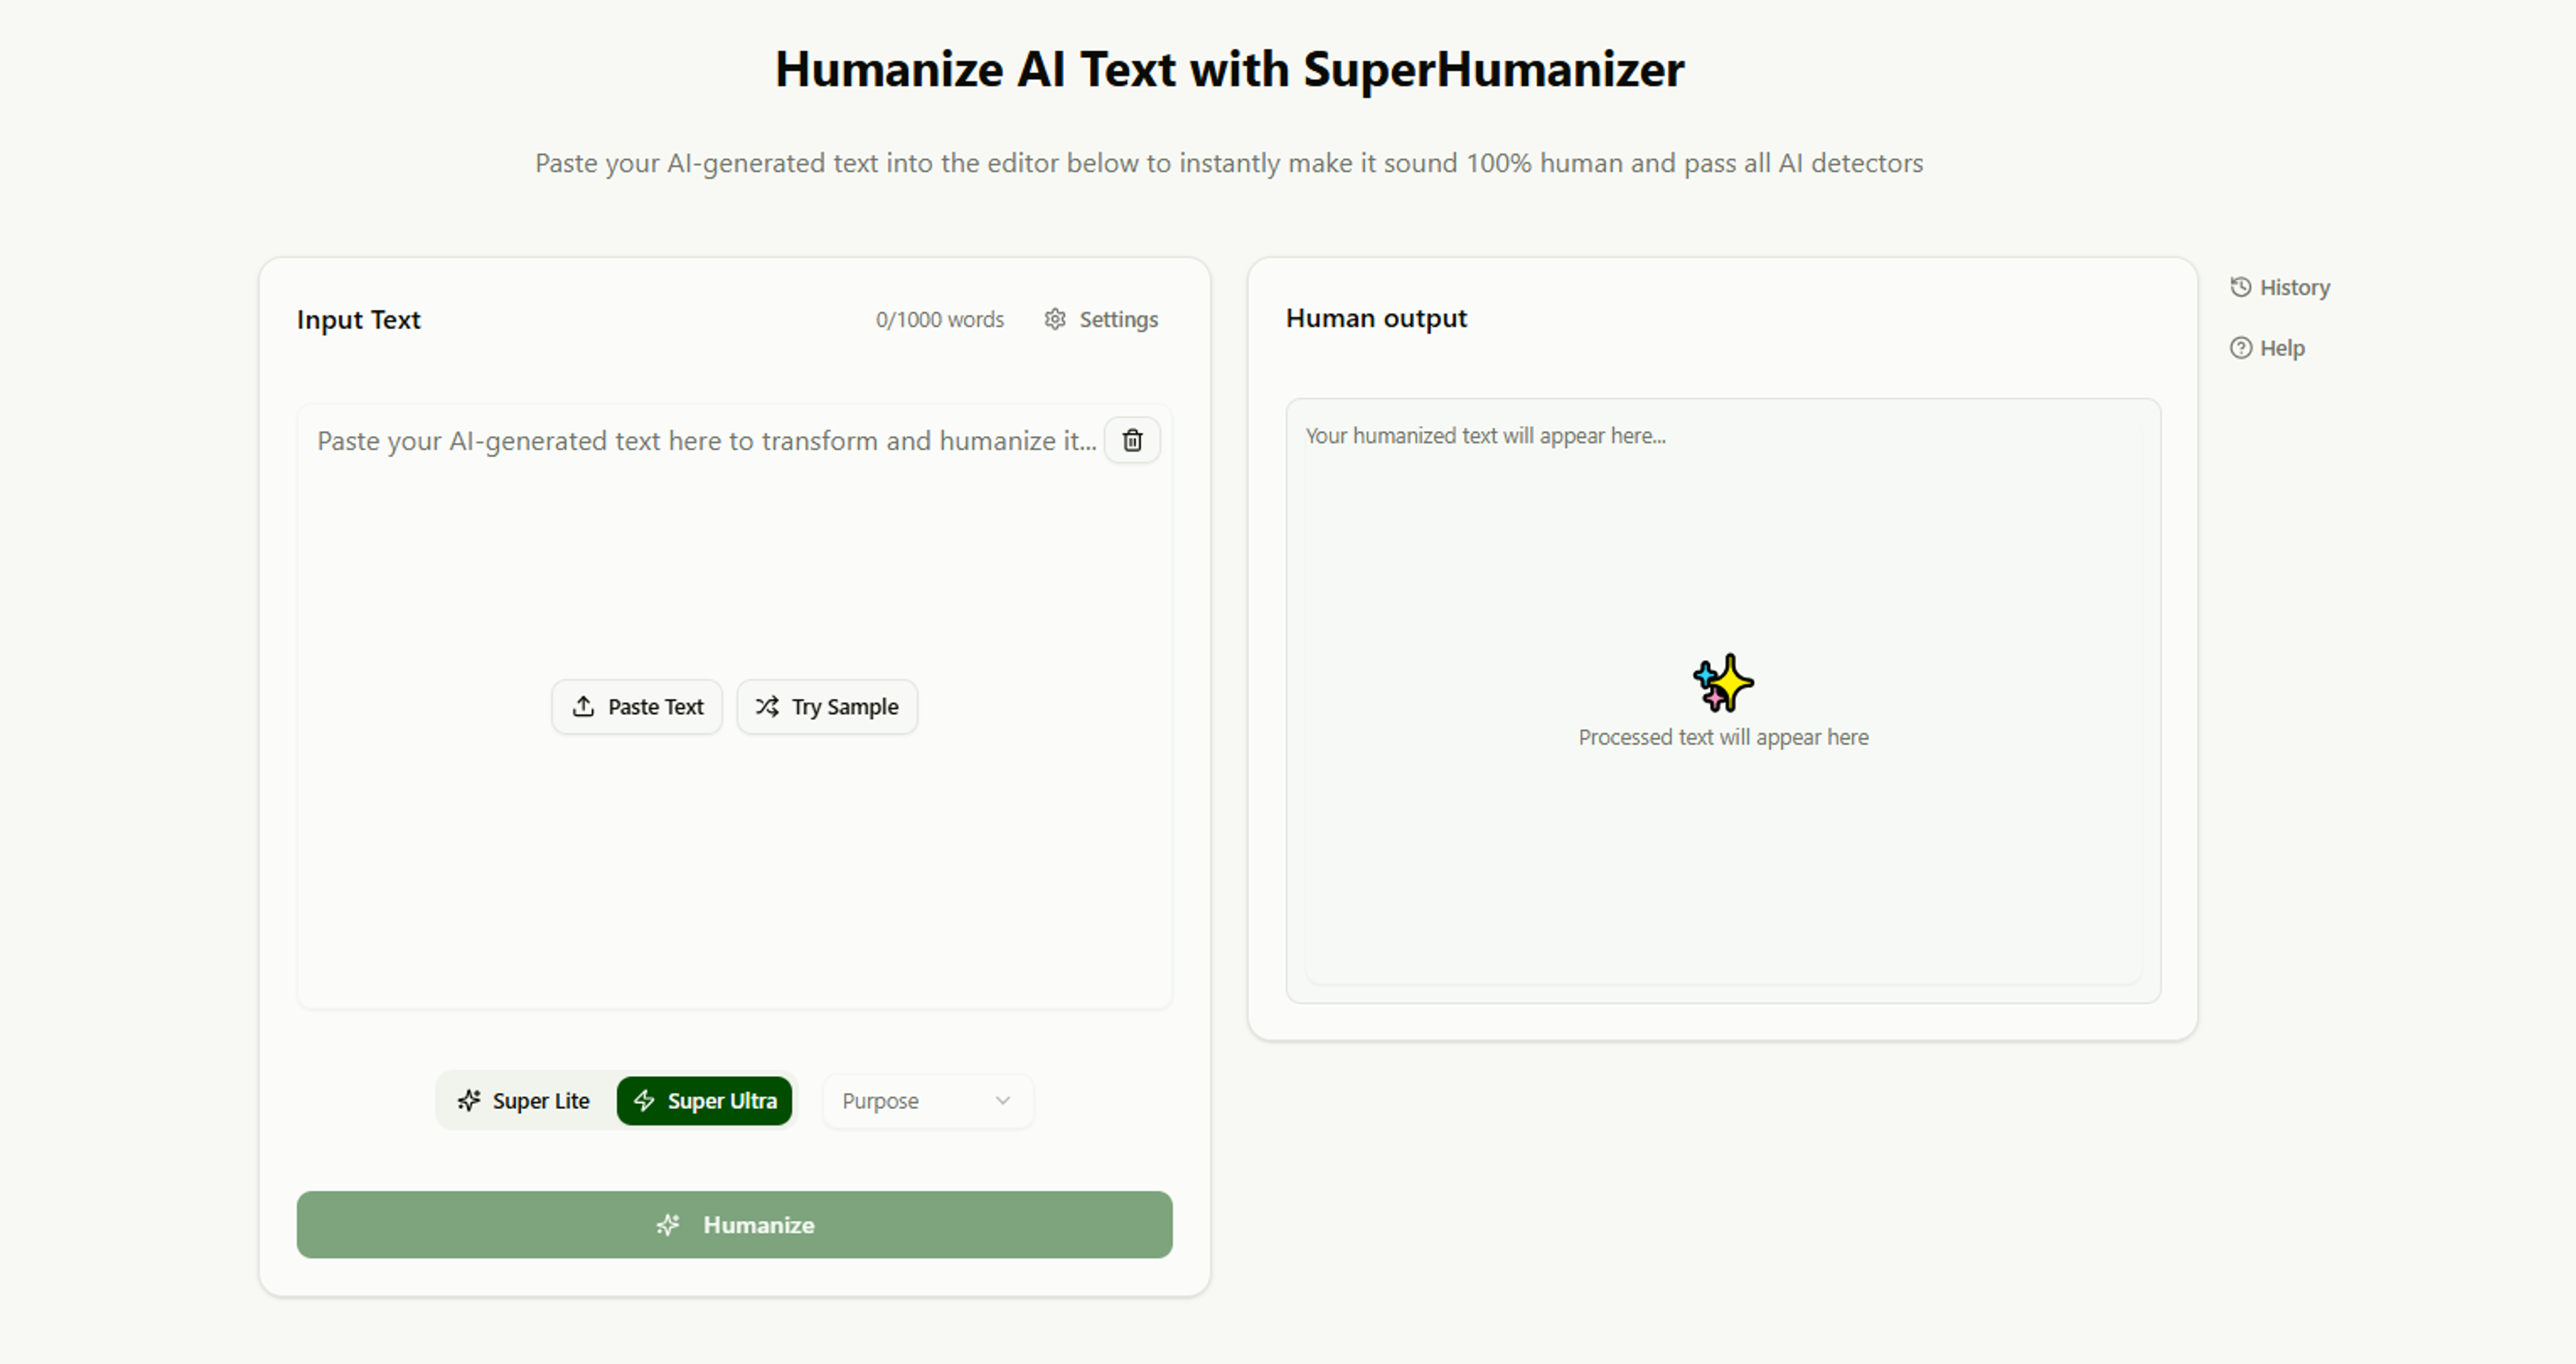2576x1364 pixels.
Task: Go to the Input Text section
Action: coord(358,319)
